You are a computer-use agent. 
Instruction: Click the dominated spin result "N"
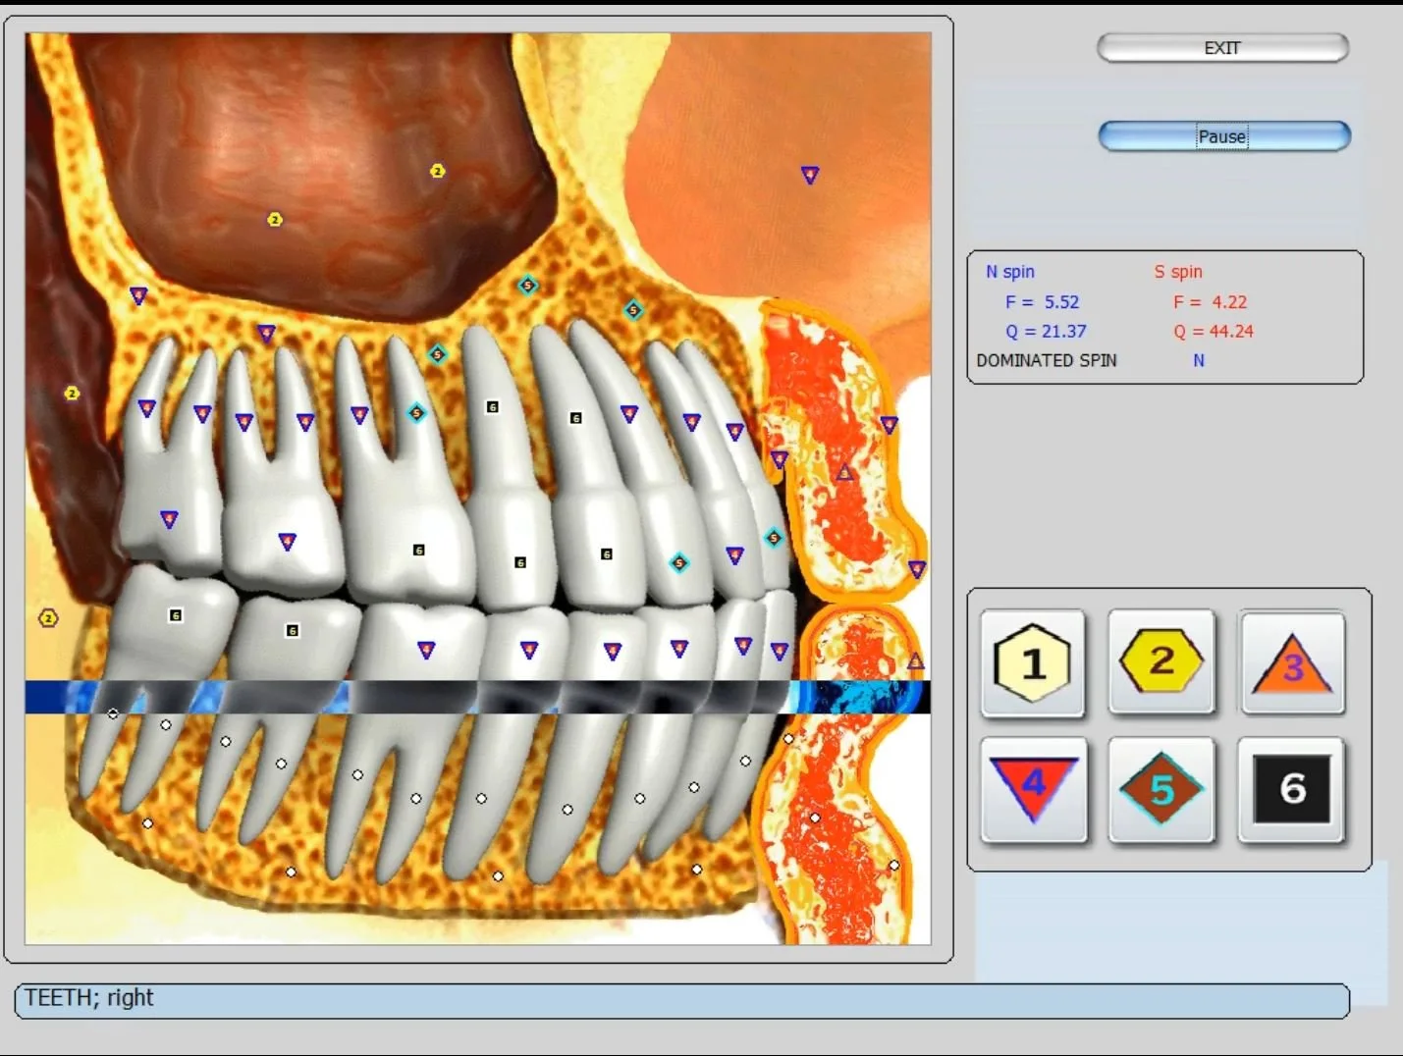coord(1199,360)
